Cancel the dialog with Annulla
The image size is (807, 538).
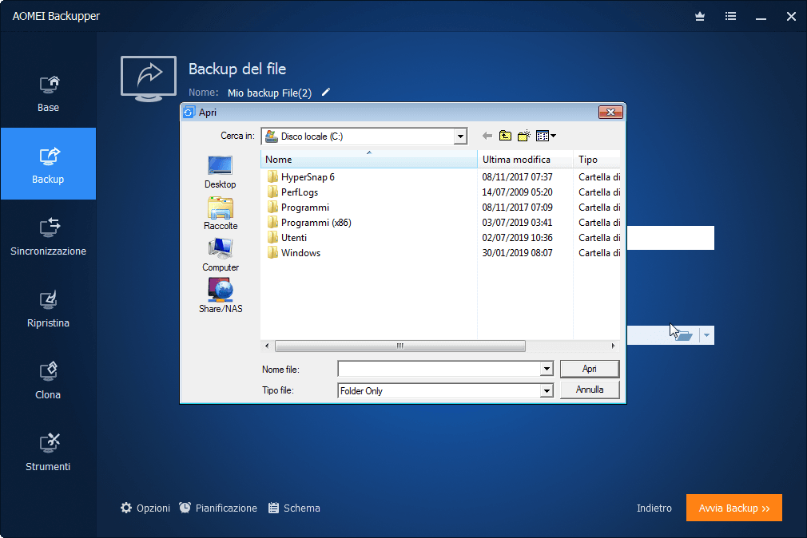pos(590,390)
